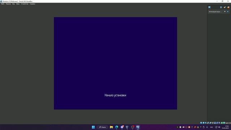Open the Устройства menu
Viewport: 231px width, 130px height.
(x=25, y=4)
